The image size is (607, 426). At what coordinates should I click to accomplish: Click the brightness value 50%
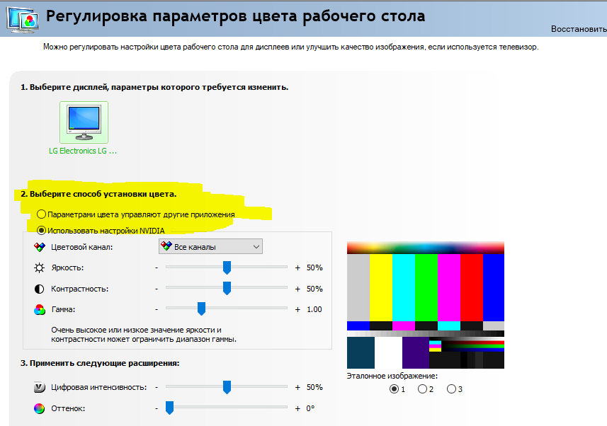(314, 267)
